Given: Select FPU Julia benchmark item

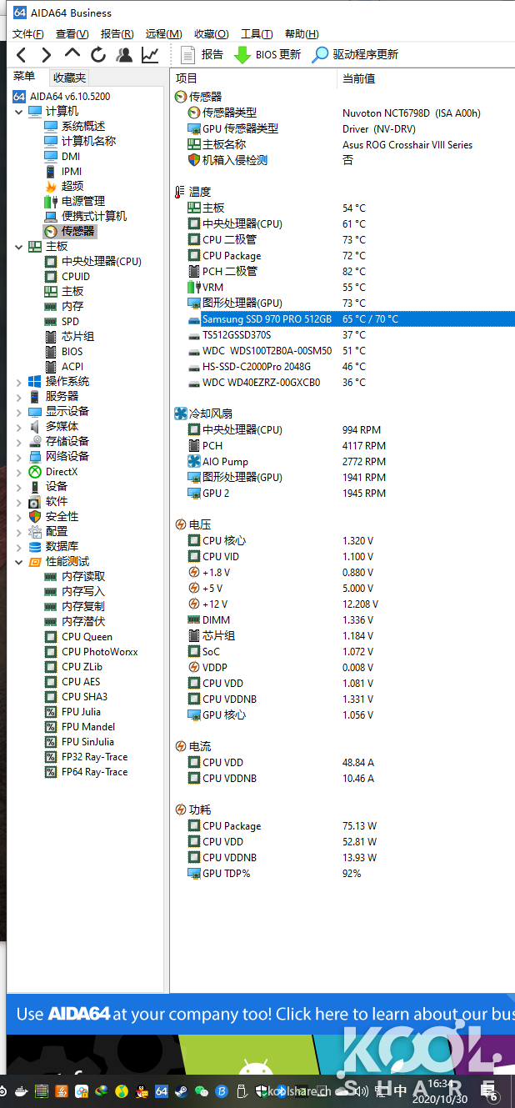Looking at the screenshot, I should click(81, 711).
